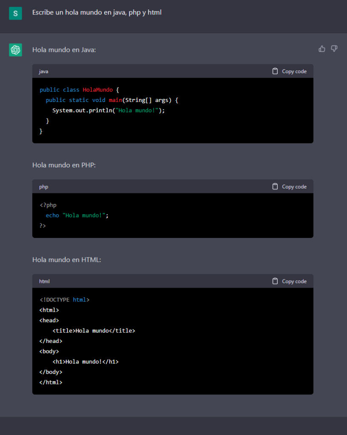Screen dimensions: 347x435
Task: Click the html language label in the header
Action: click(44, 281)
